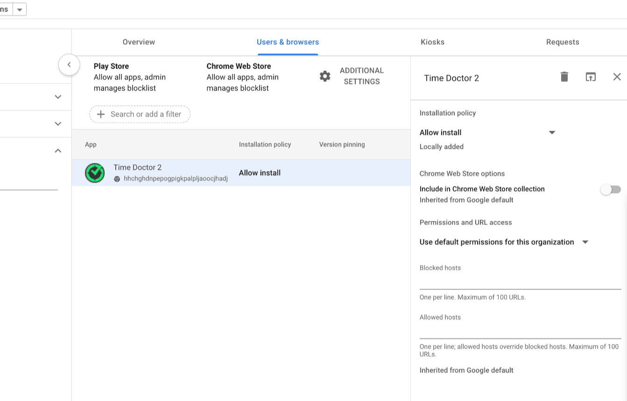Click the Play Store settings summary
This screenshot has height=401, width=627.
pyautogui.click(x=130, y=77)
